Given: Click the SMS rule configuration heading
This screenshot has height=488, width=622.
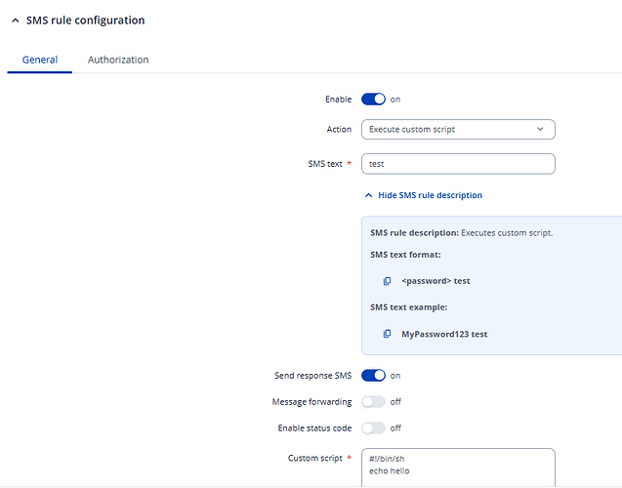Looking at the screenshot, I should pos(85,20).
